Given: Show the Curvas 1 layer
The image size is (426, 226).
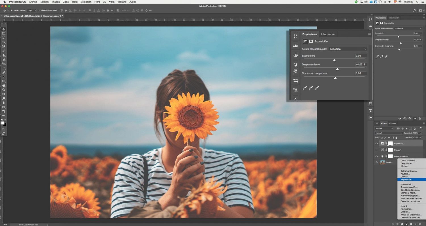Looking at the screenshot, I should coord(377,150).
